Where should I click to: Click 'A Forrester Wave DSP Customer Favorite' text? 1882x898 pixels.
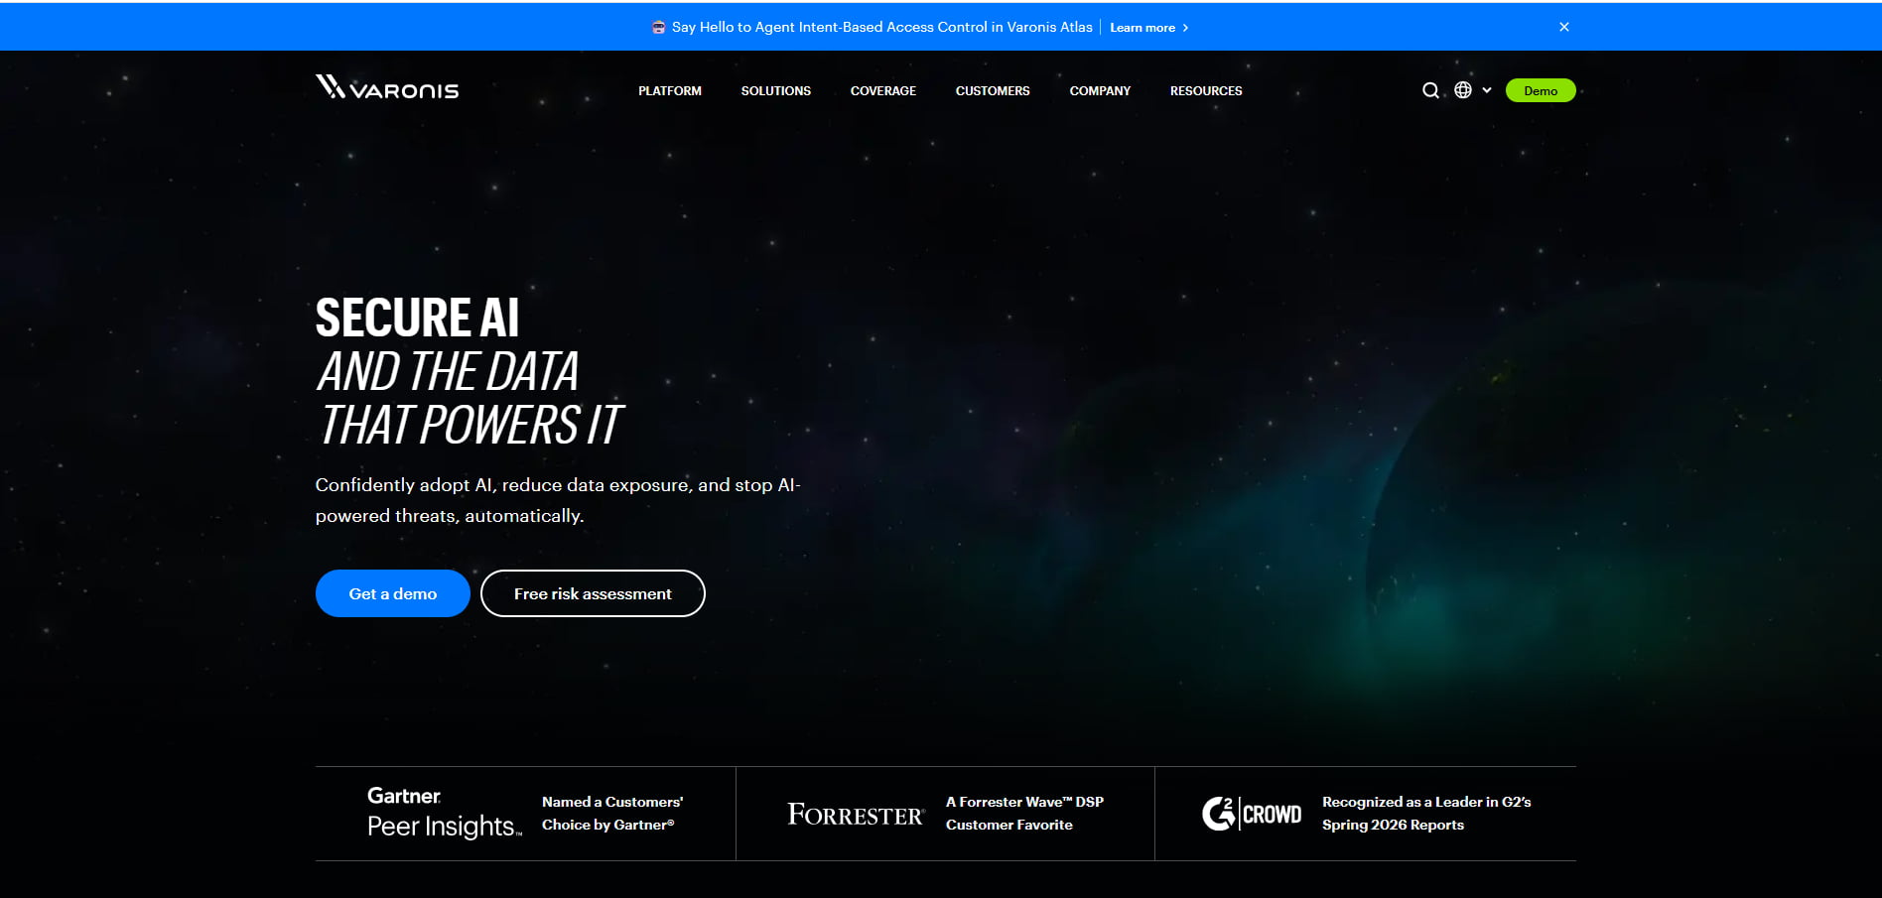coord(1024,813)
